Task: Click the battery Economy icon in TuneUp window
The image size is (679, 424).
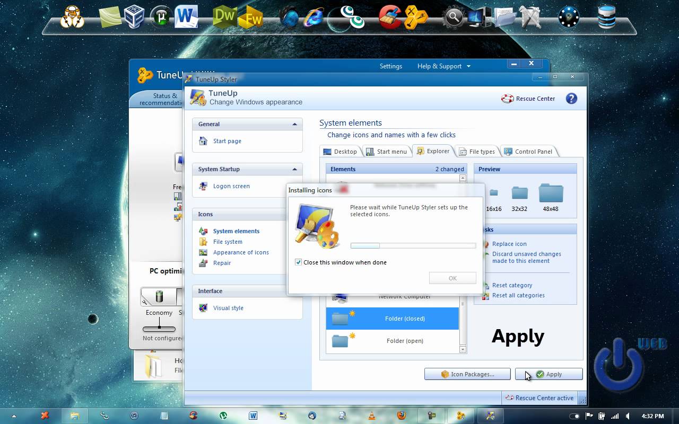Action: pos(159,296)
